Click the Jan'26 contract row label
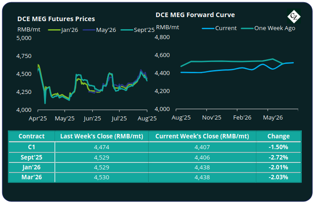Screen dimensions: 314x204 click(x=32, y=167)
